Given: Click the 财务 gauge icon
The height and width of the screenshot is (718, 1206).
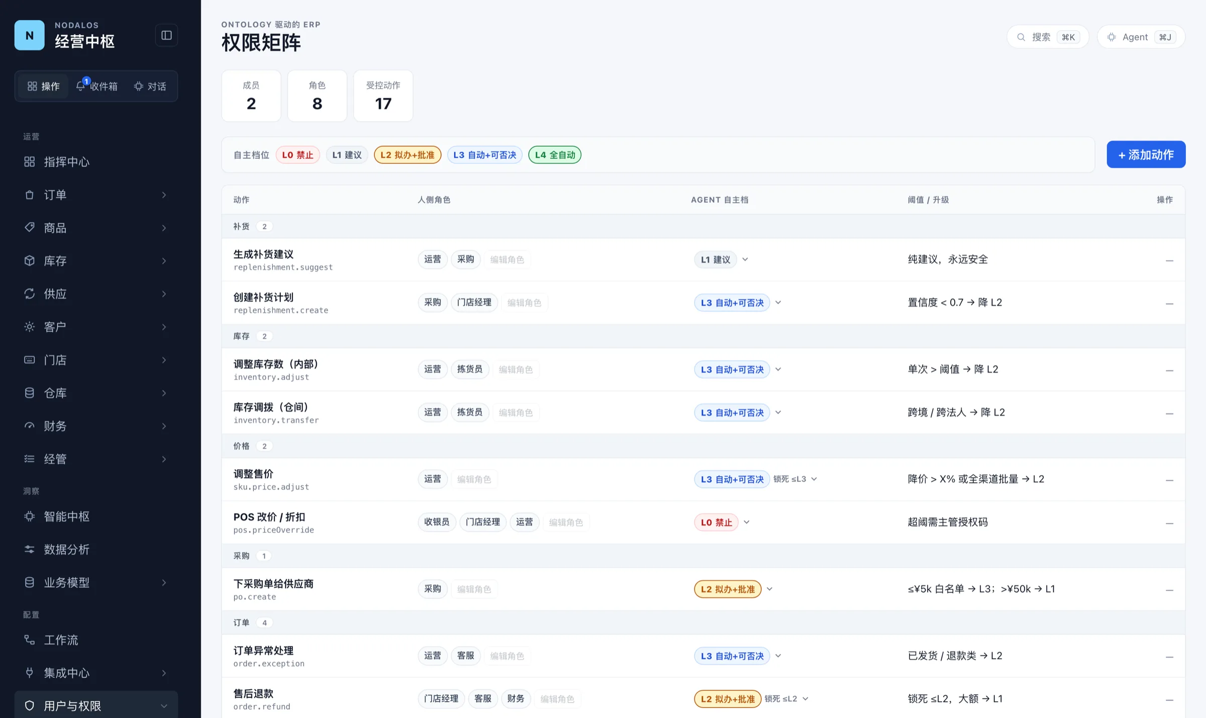Looking at the screenshot, I should (30, 426).
